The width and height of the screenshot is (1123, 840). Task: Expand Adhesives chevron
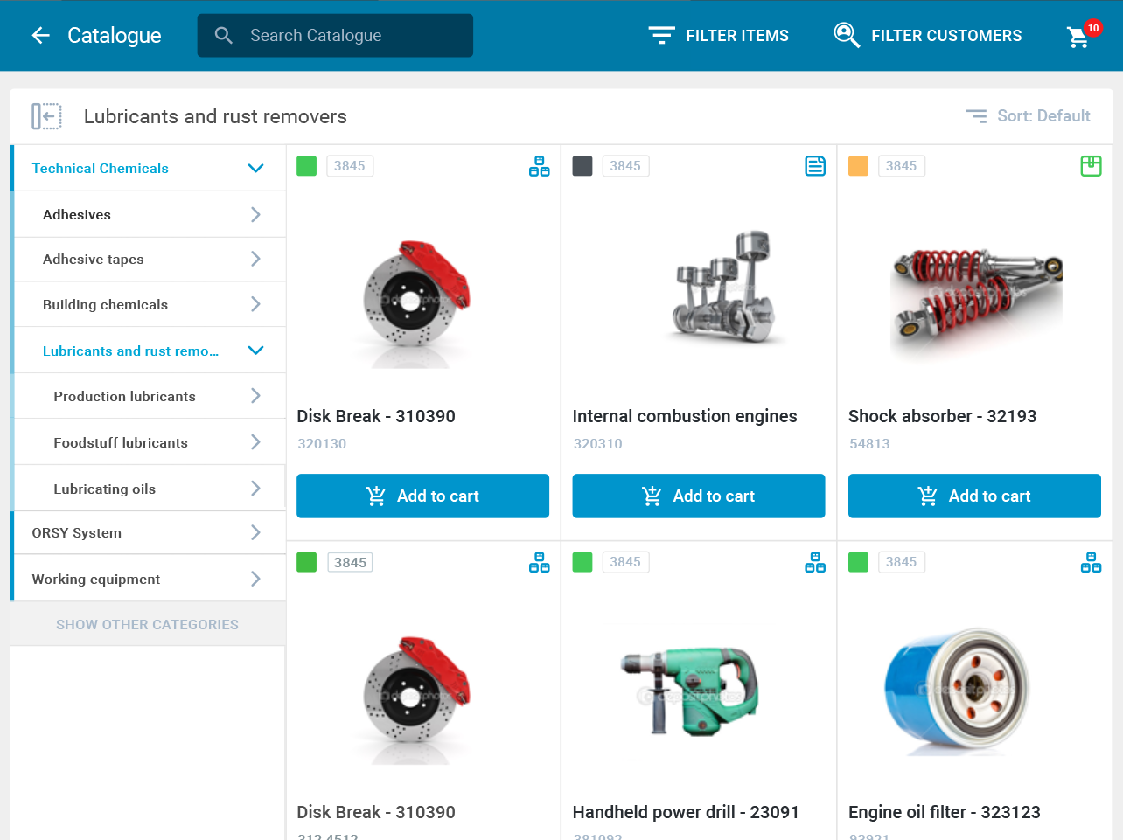coord(255,214)
